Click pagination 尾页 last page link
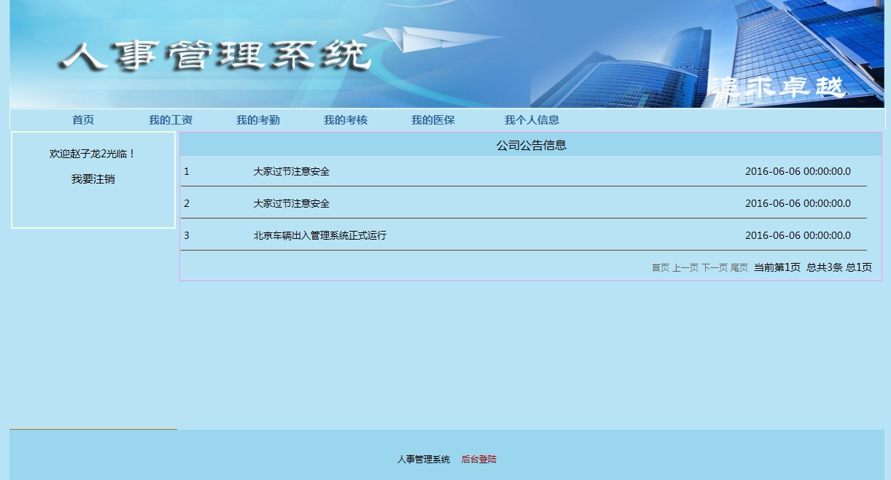The height and width of the screenshot is (480, 891). [x=739, y=267]
